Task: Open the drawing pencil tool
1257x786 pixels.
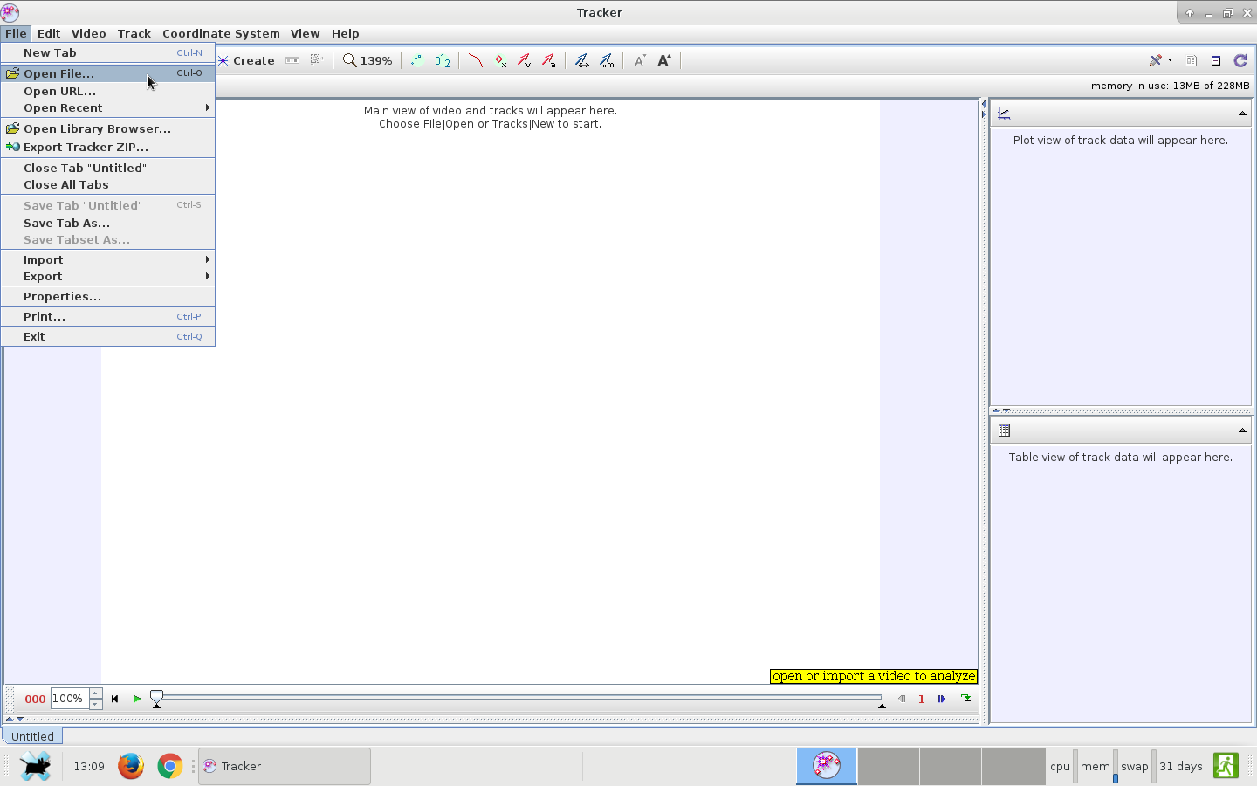Action: [x=1156, y=60]
